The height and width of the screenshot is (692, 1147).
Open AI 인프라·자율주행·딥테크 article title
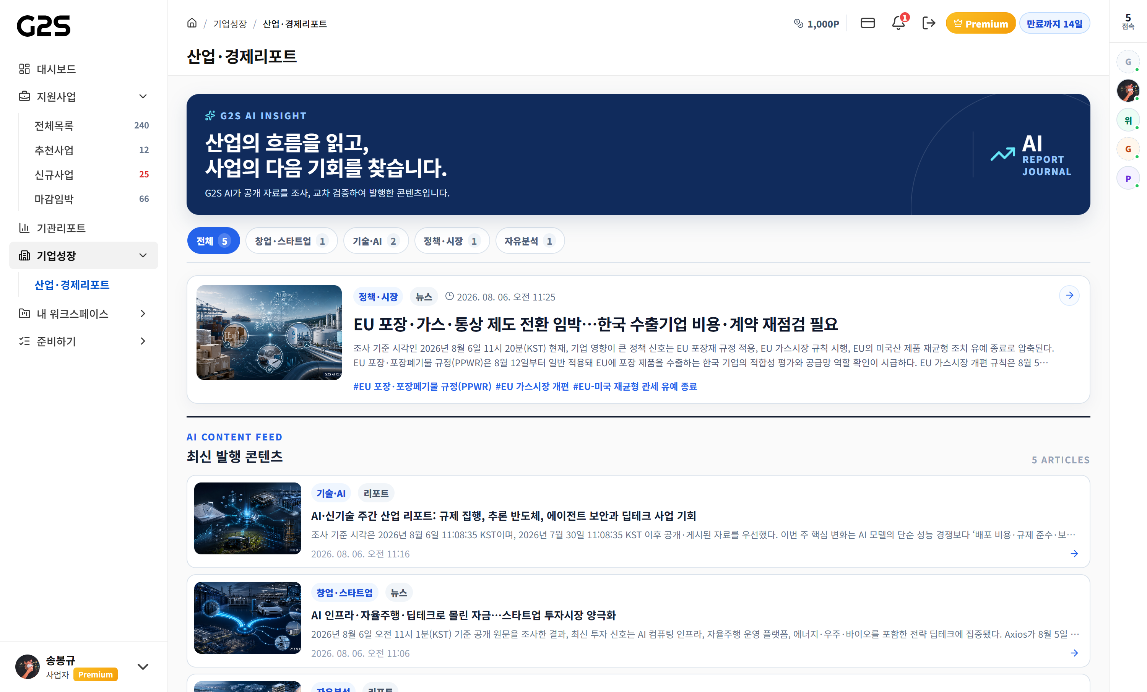(463, 615)
